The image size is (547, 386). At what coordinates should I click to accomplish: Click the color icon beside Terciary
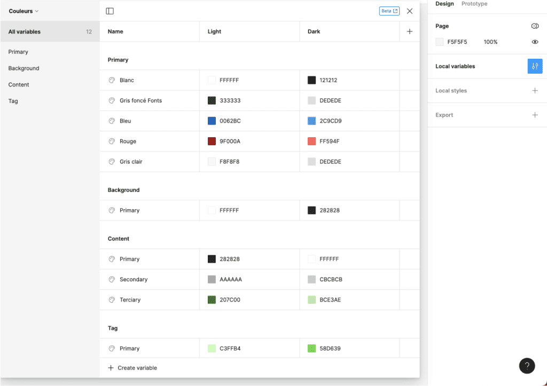point(112,300)
